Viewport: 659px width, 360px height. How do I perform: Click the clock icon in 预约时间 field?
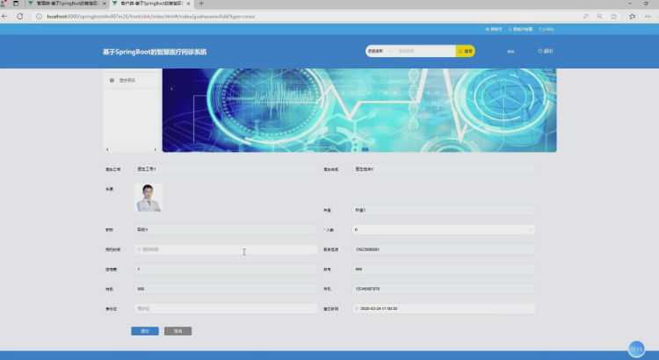[x=139, y=249]
